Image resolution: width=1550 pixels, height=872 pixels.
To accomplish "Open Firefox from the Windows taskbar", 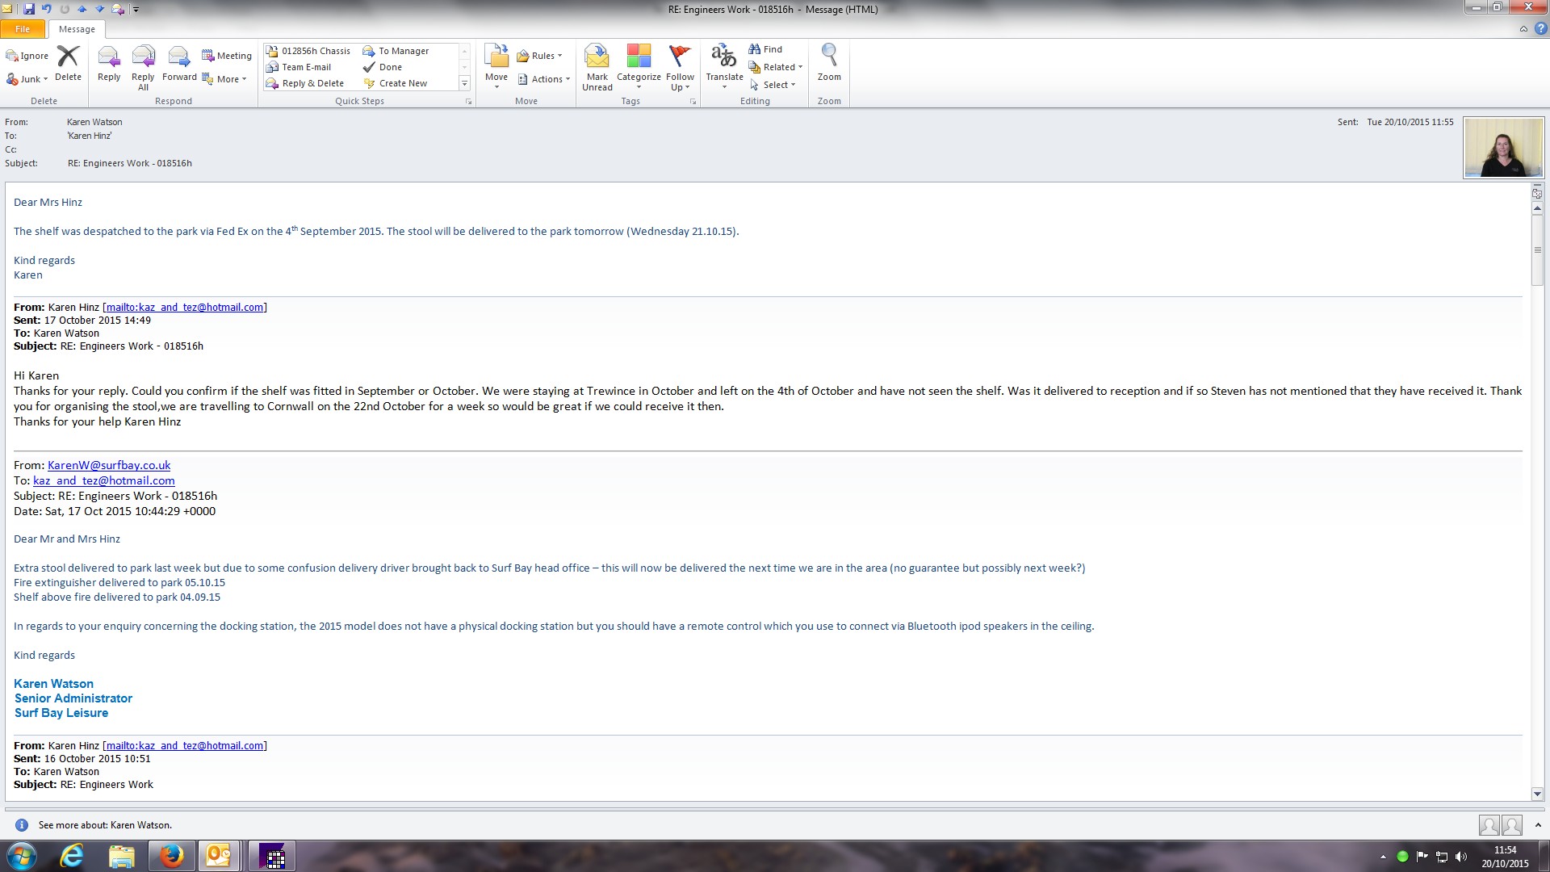I will point(171,856).
